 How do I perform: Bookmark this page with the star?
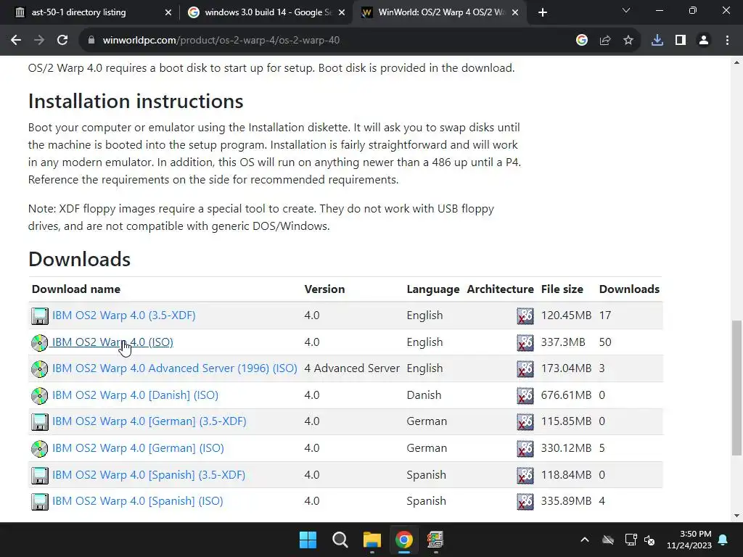pyautogui.click(x=628, y=41)
